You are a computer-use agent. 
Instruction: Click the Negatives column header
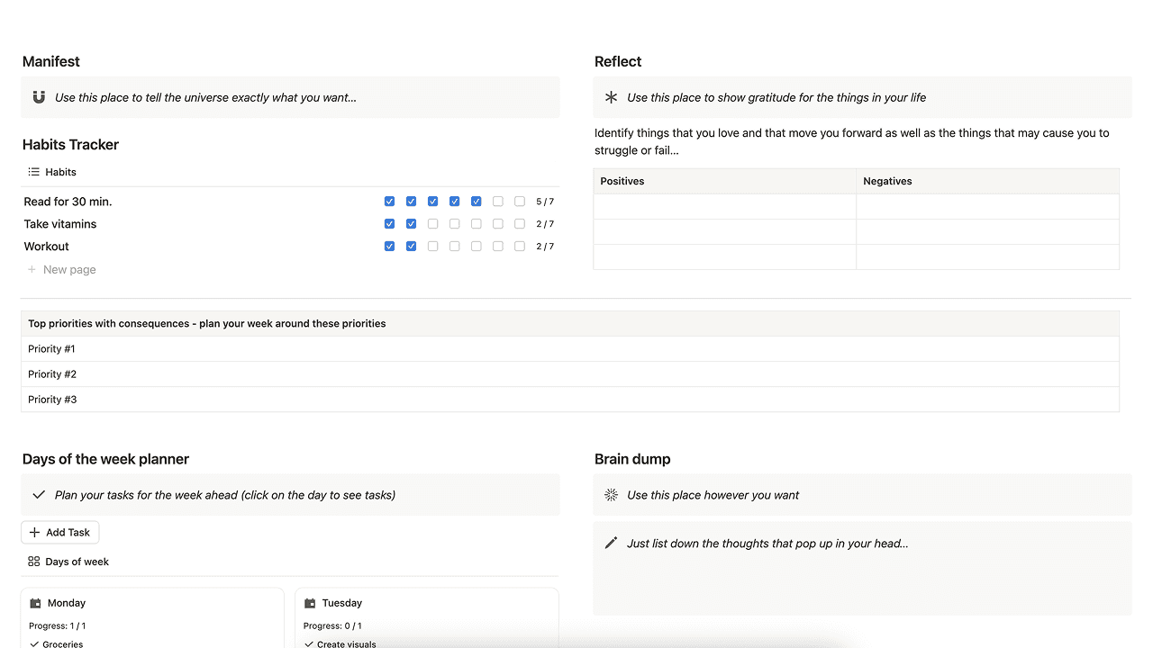pos(988,181)
